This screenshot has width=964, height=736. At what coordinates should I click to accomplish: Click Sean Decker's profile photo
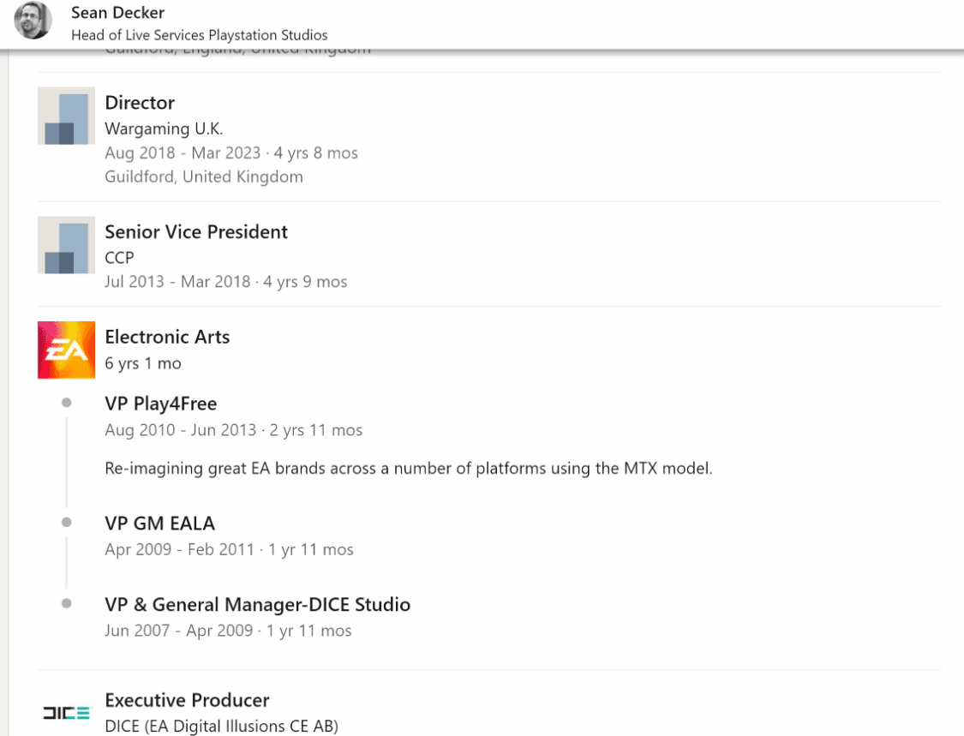point(33,21)
